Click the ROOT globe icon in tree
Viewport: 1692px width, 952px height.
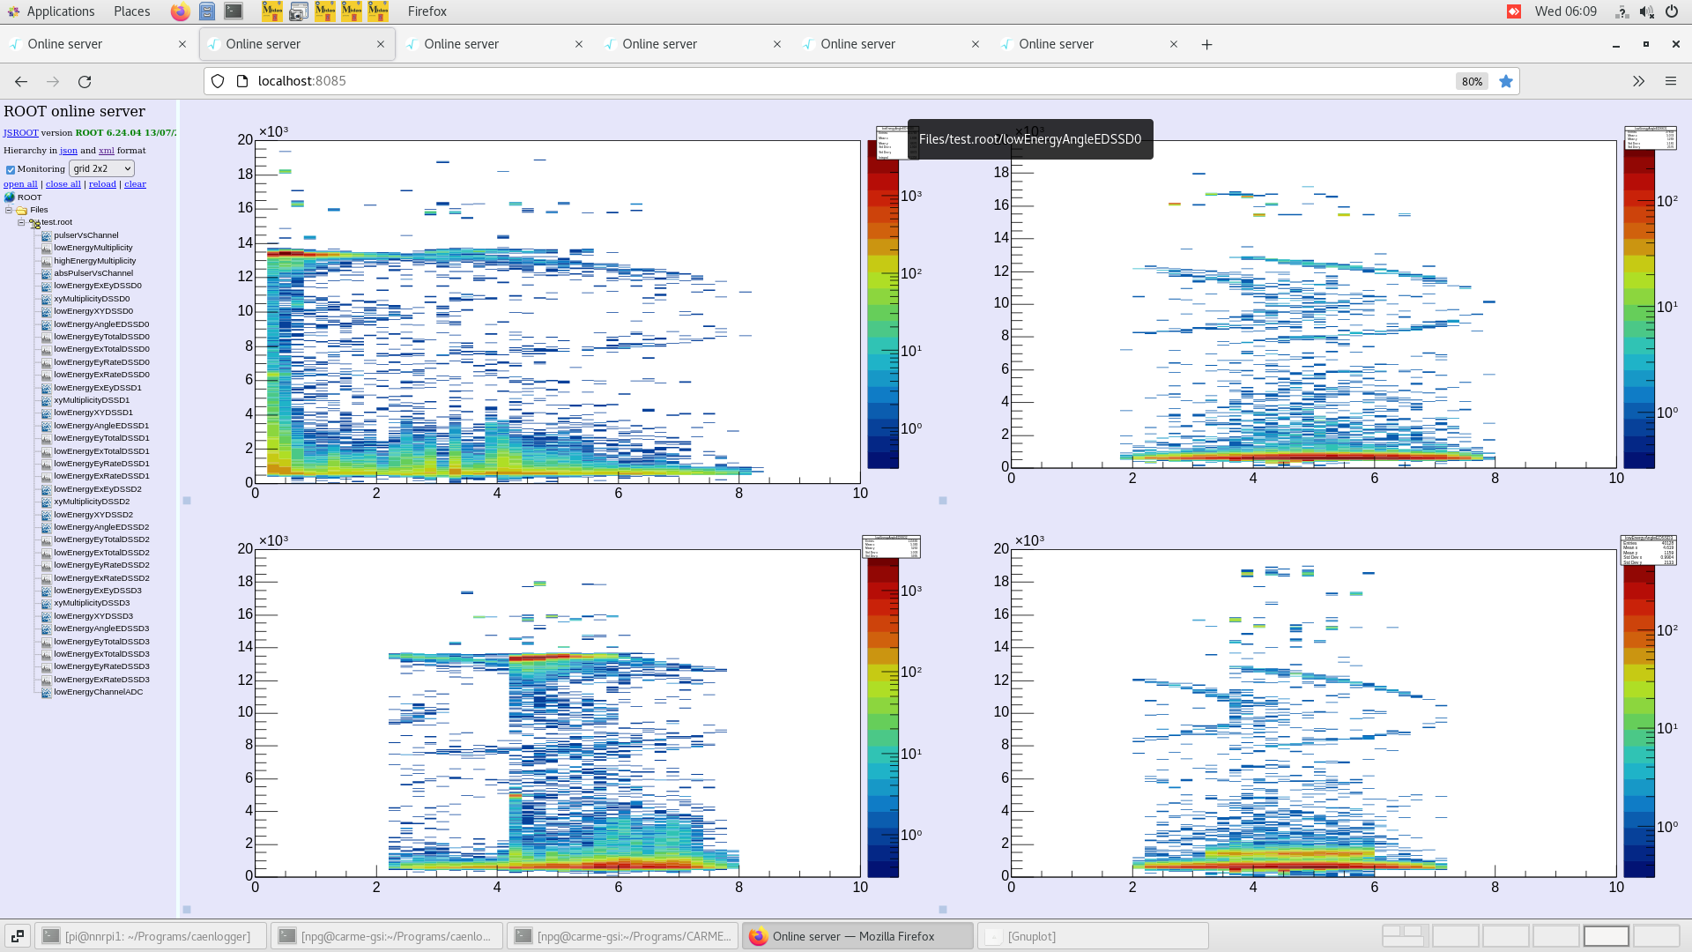pyautogui.click(x=10, y=197)
